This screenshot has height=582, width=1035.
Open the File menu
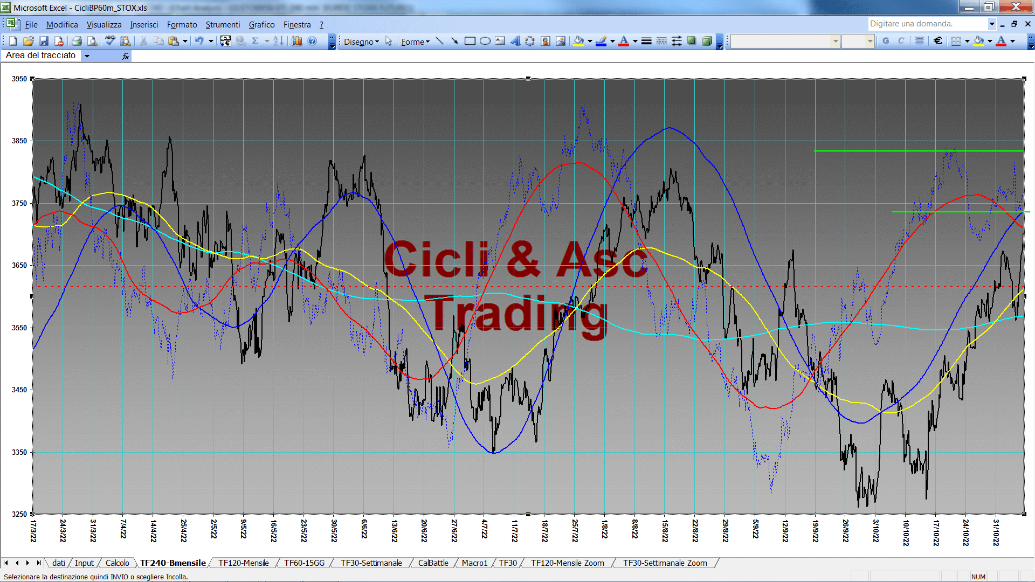pos(31,25)
